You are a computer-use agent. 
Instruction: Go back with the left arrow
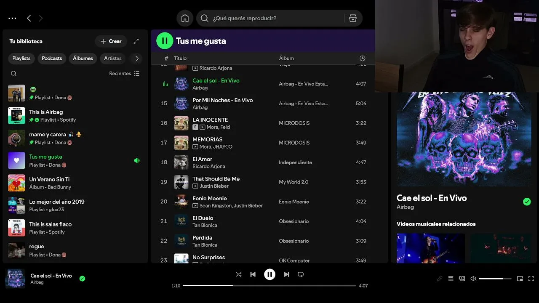[29, 18]
